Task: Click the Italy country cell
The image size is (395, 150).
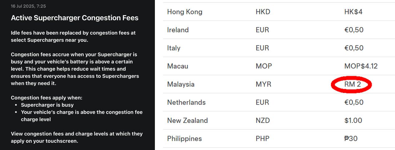Action: [x=174, y=48]
